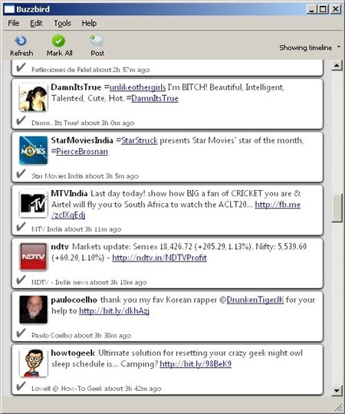Screen dimensions: 345x414
Task: Click the Mark All green check icon
Action: click(x=58, y=41)
